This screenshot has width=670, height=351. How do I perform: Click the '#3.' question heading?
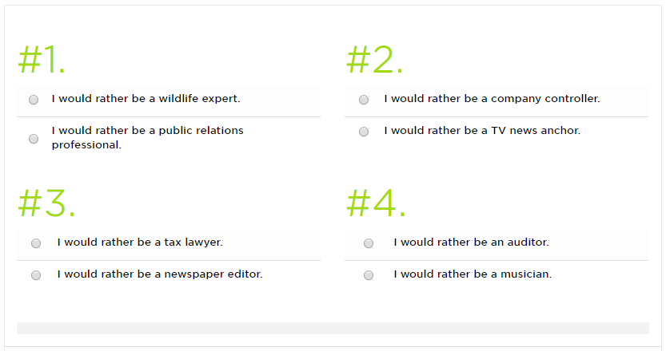pyautogui.click(x=46, y=203)
